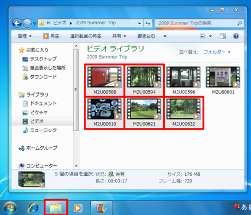
Task: Select video thumbnail M2U00632
Action: pyautogui.click(x=184, y=113)
